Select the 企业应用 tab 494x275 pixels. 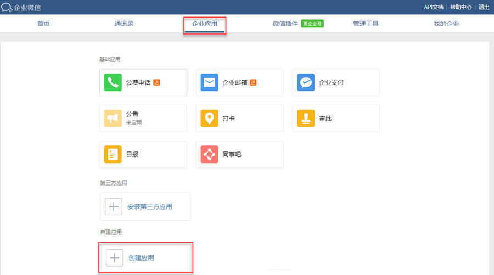pos(205,24)
